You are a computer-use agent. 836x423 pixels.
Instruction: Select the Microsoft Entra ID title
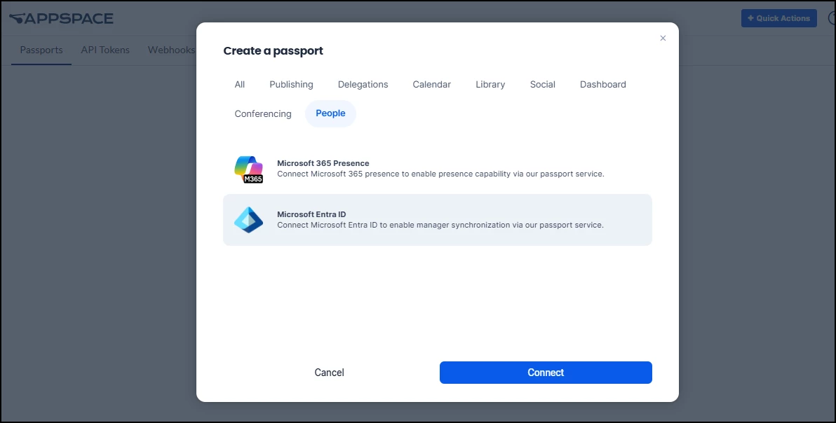311,214
